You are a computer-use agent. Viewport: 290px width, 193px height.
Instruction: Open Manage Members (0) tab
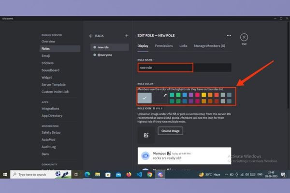[x=209, y=46]
